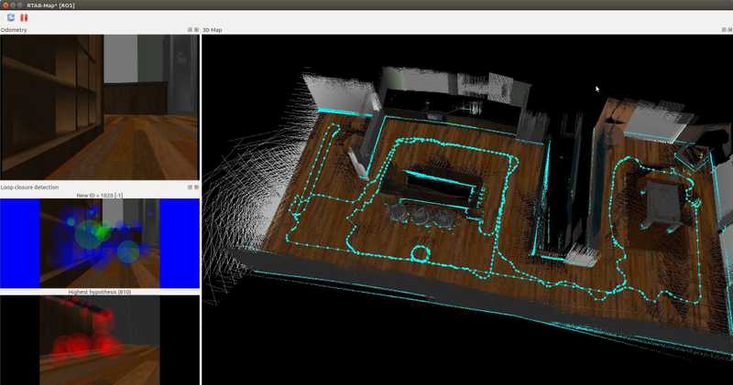Click the "Highest hypothesis (810)" label

[99, 292]
